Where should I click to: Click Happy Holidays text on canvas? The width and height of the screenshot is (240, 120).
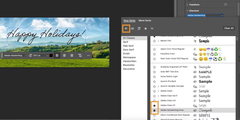(46, 36)
